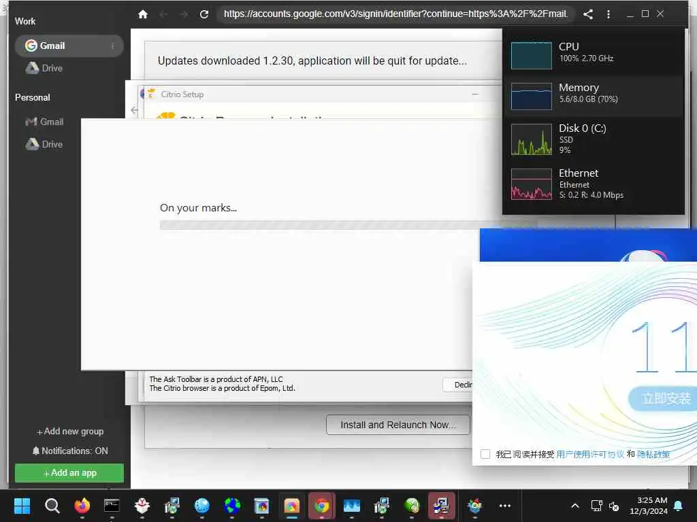Click the Decline button in Citrio Setup
Screen dimensions: 697x522
[458, 385]
